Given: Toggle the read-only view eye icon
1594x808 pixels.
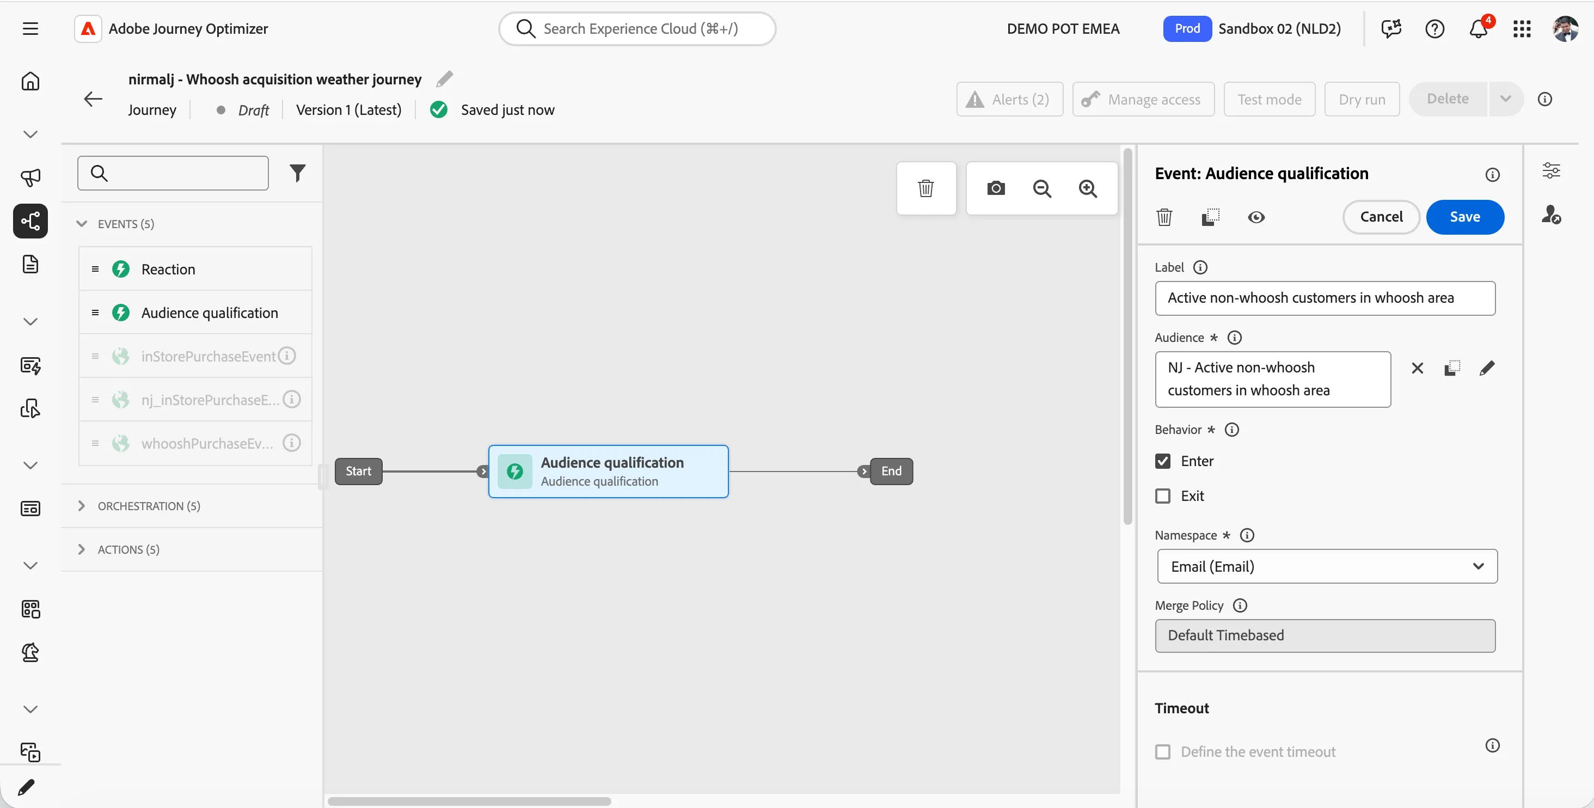Looking at the screenshot, I should point(1256,217).
